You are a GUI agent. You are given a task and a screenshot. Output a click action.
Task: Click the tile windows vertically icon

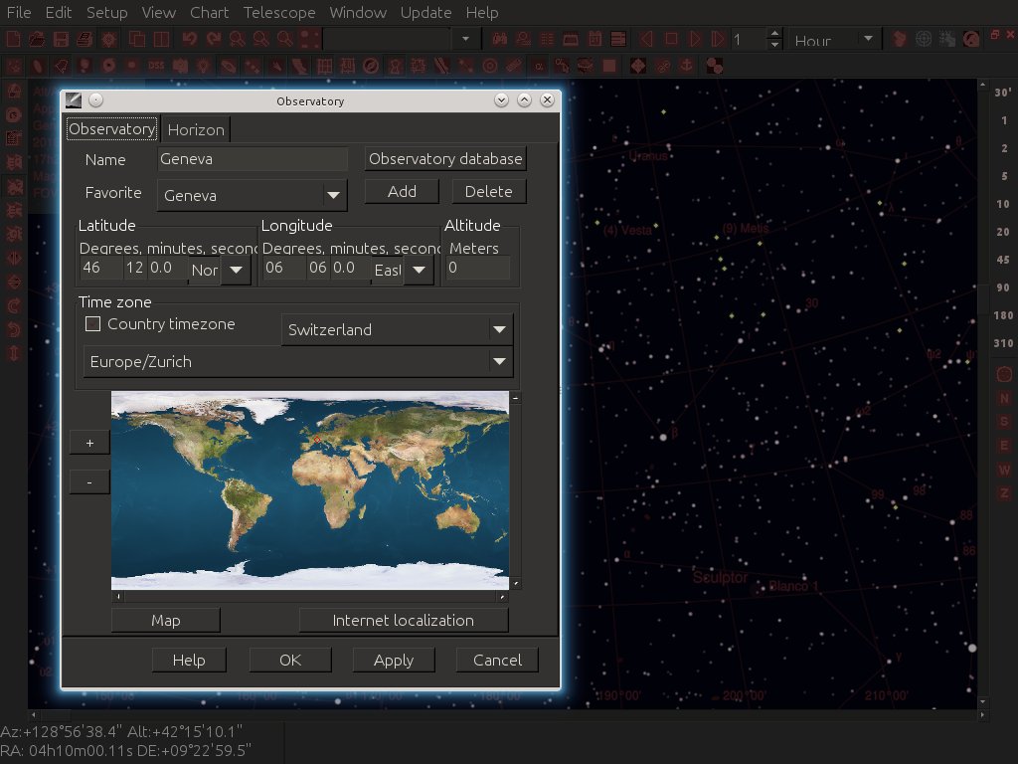[x=161, y=39]
